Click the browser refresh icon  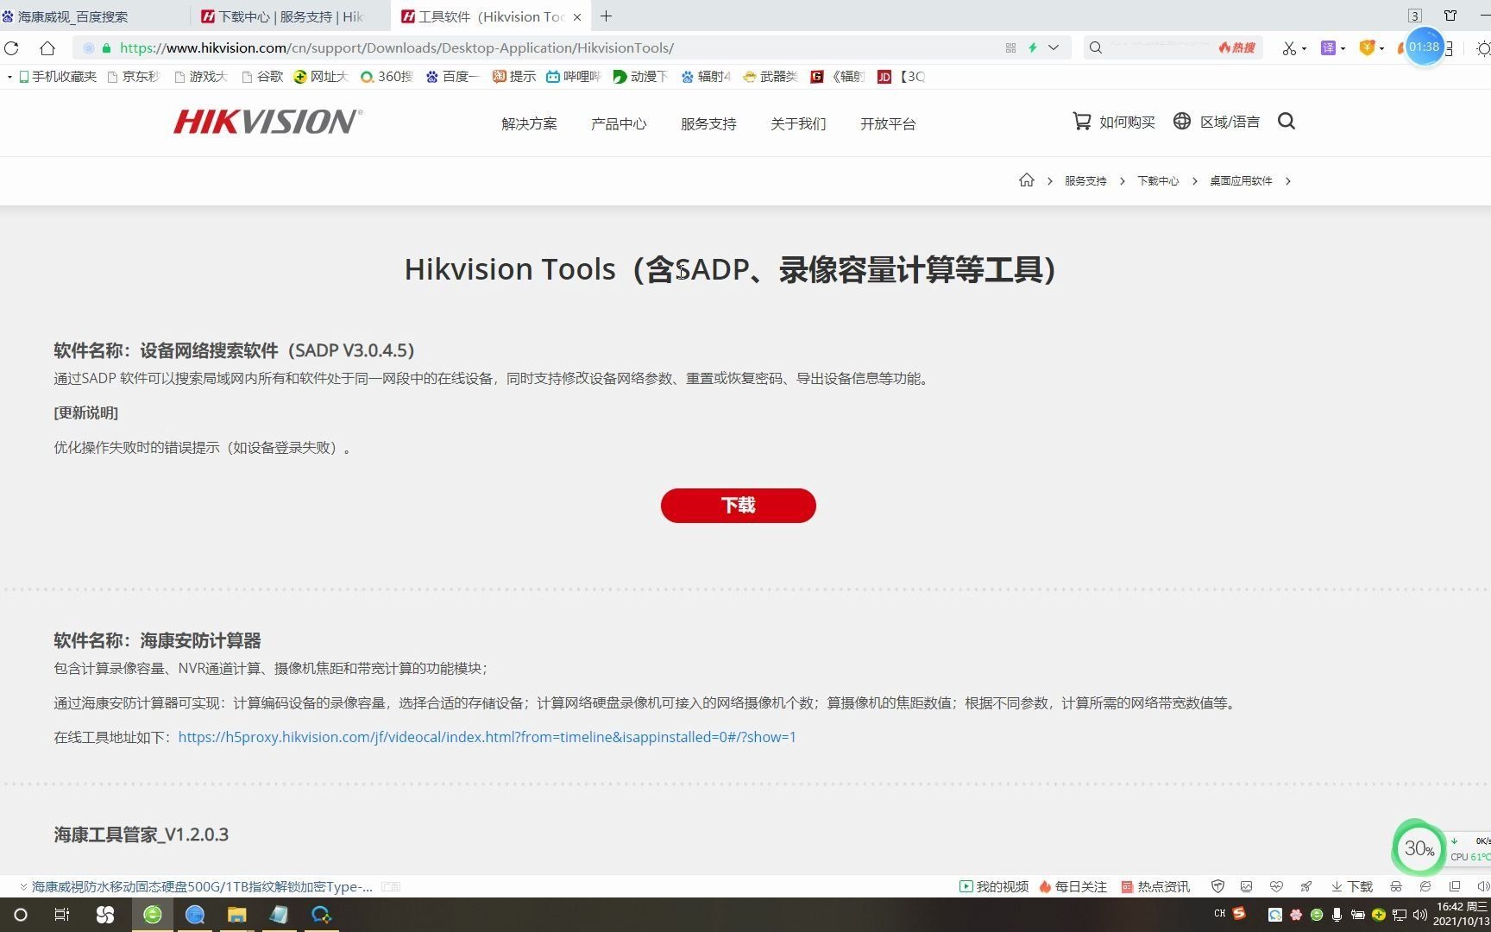pos(11,47)
